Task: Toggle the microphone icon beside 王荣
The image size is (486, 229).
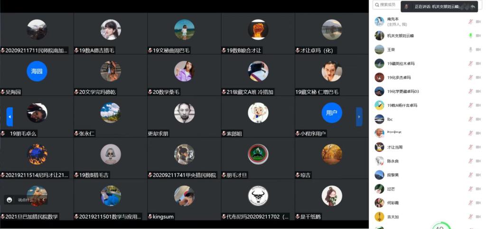Action: 470,49
